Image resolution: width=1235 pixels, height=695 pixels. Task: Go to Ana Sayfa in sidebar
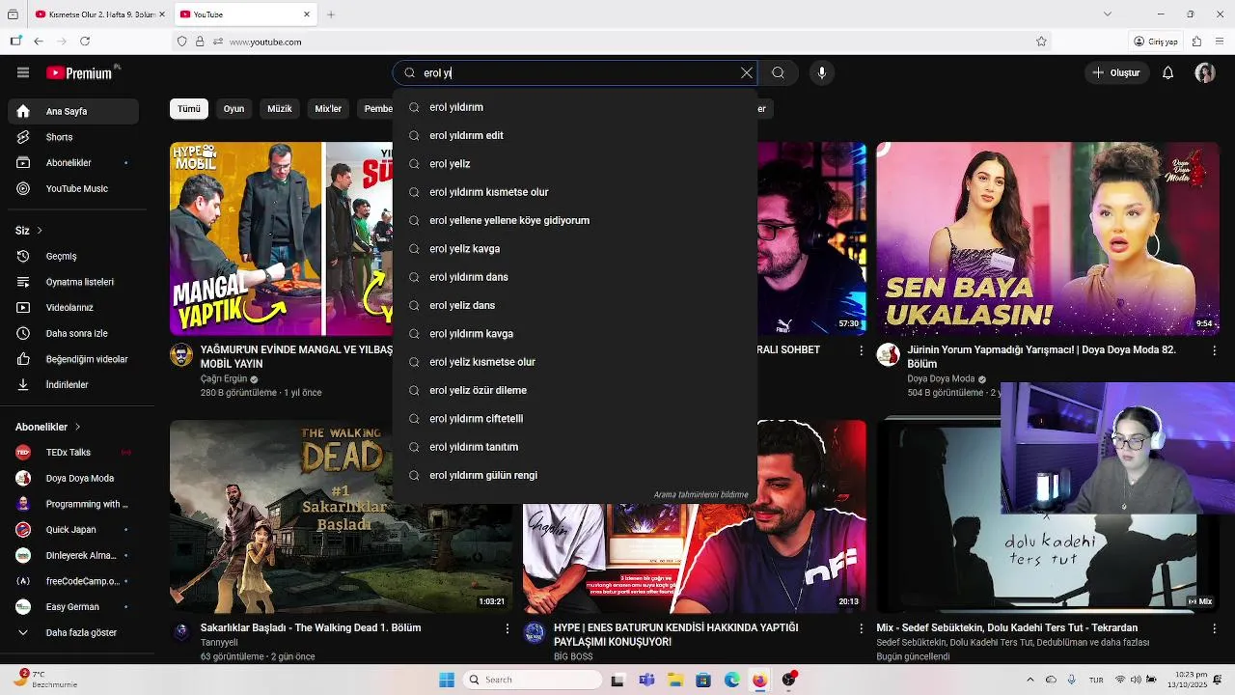74,111
